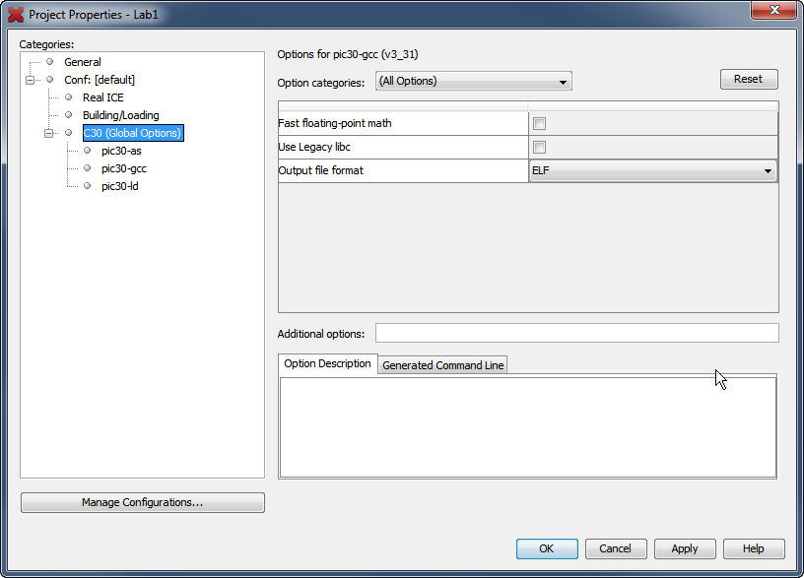The image size is (804, 578).
Task: Collapse the Conf: [default] tree branch
Action: point(33,80)
